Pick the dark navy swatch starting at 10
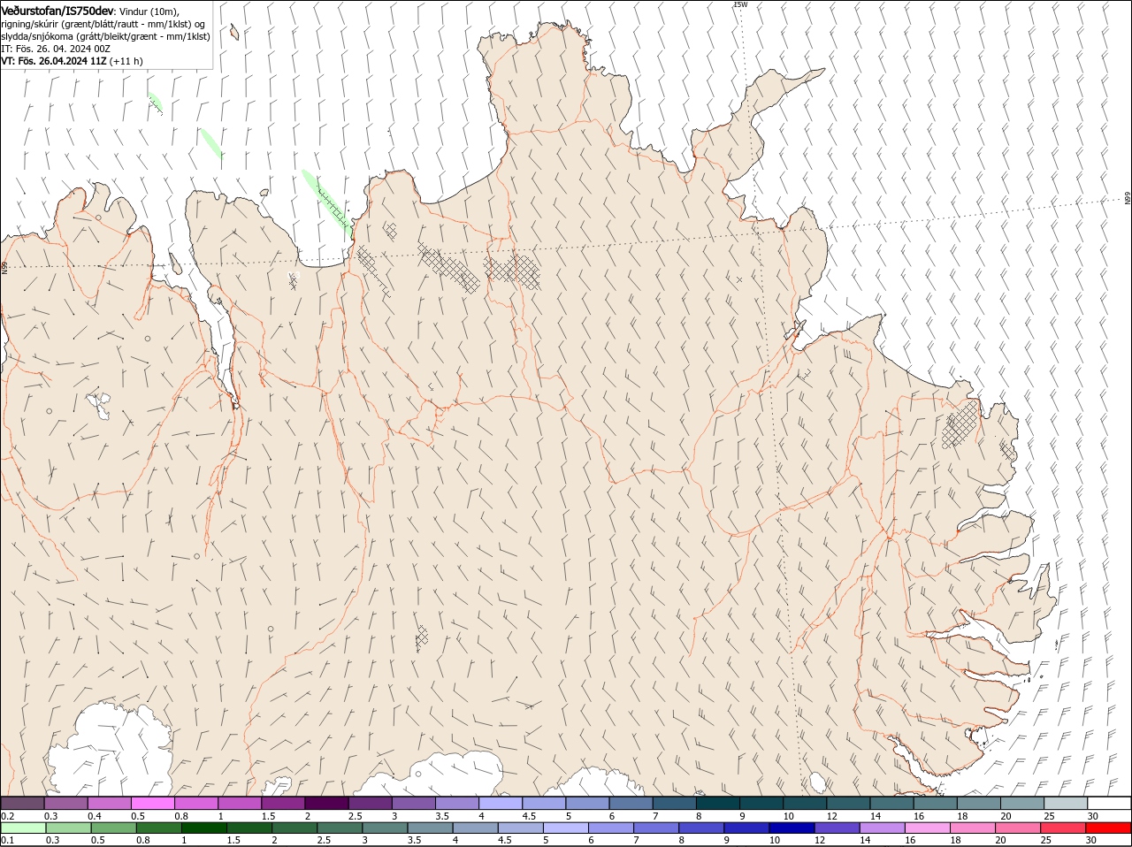The width and height of the screenshot is (1132, 847). tap(792, 828)
